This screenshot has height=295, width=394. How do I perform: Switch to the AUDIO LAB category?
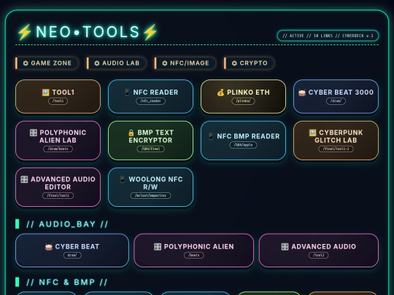[116, 63]
